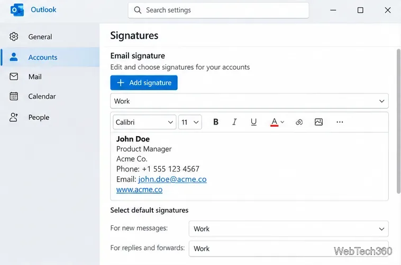Toggle bold formatting in signature editor
The height and width of the screenshot is (265, 401).
coord(216,122)
